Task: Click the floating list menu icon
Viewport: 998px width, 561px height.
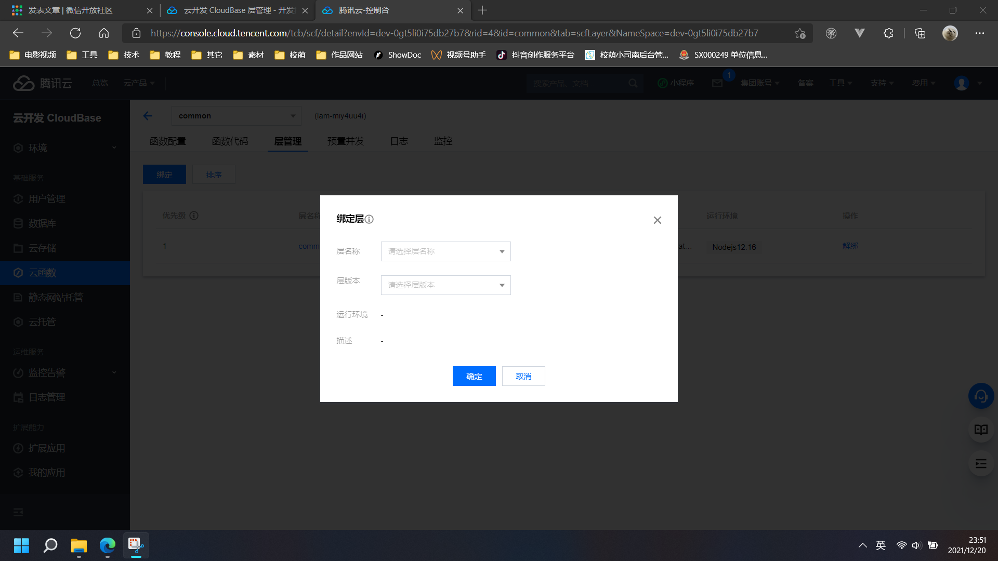Action: [x=981, y=464]
